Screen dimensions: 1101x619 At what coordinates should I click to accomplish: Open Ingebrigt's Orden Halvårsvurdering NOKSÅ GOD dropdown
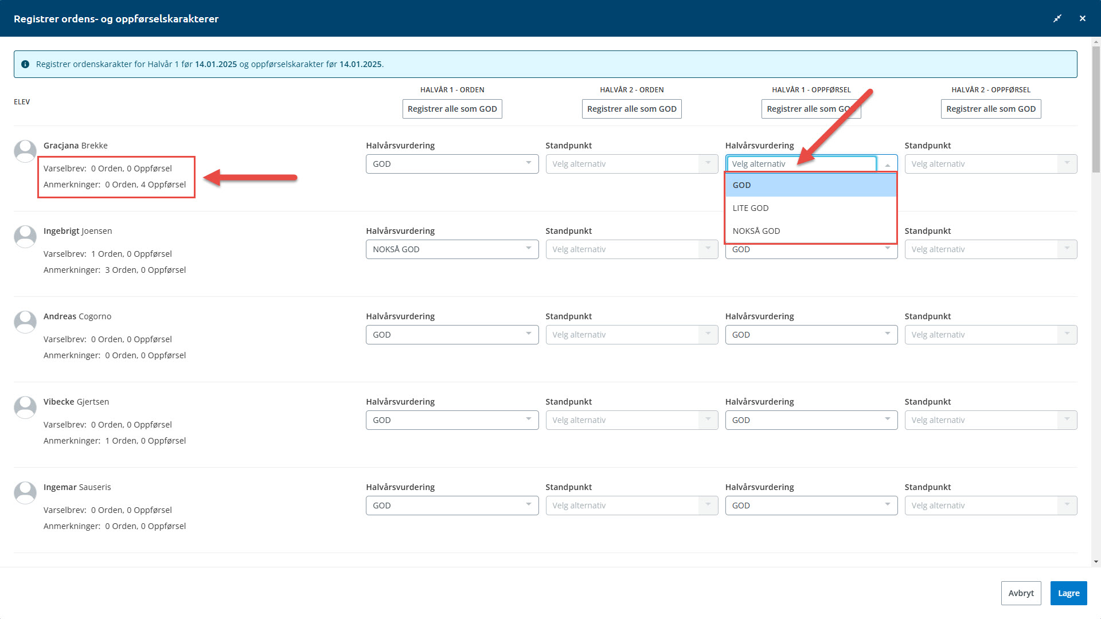coord(452,249)
